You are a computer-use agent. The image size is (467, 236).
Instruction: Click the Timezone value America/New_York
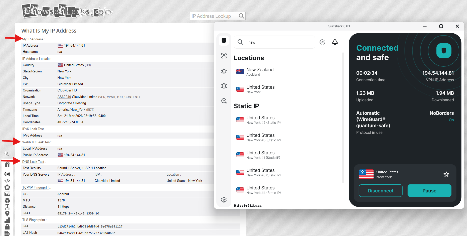(x=71, y=109)
